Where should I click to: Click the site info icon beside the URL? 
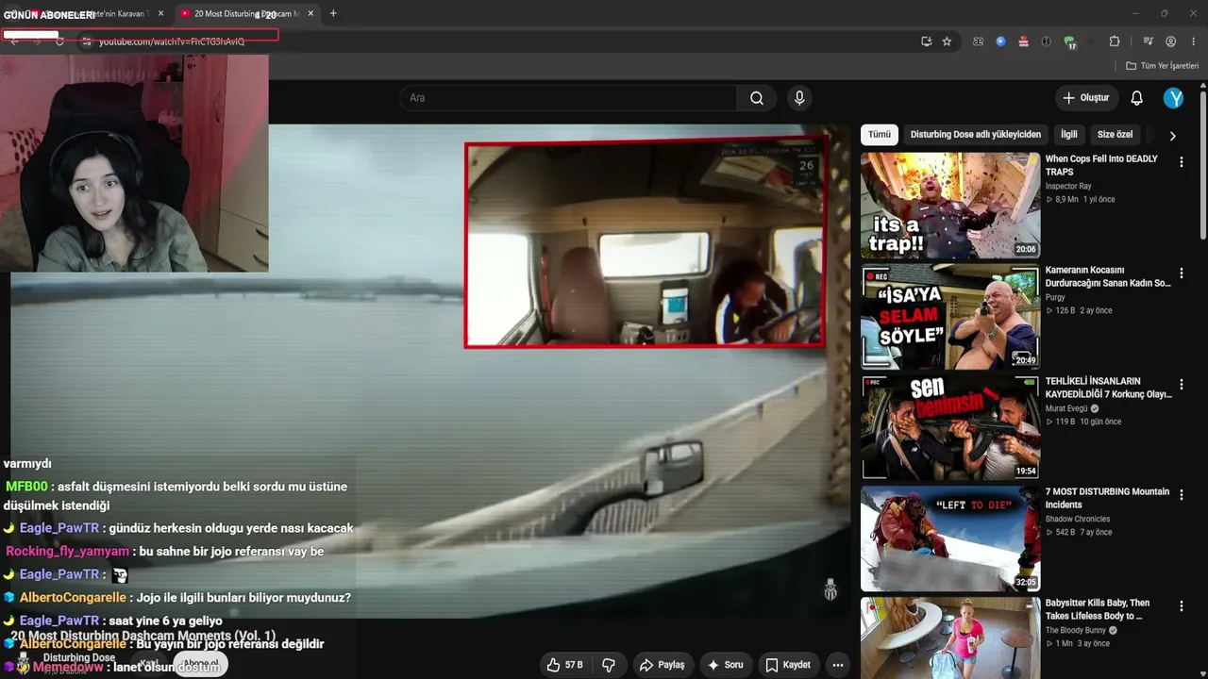click(86, 41)
